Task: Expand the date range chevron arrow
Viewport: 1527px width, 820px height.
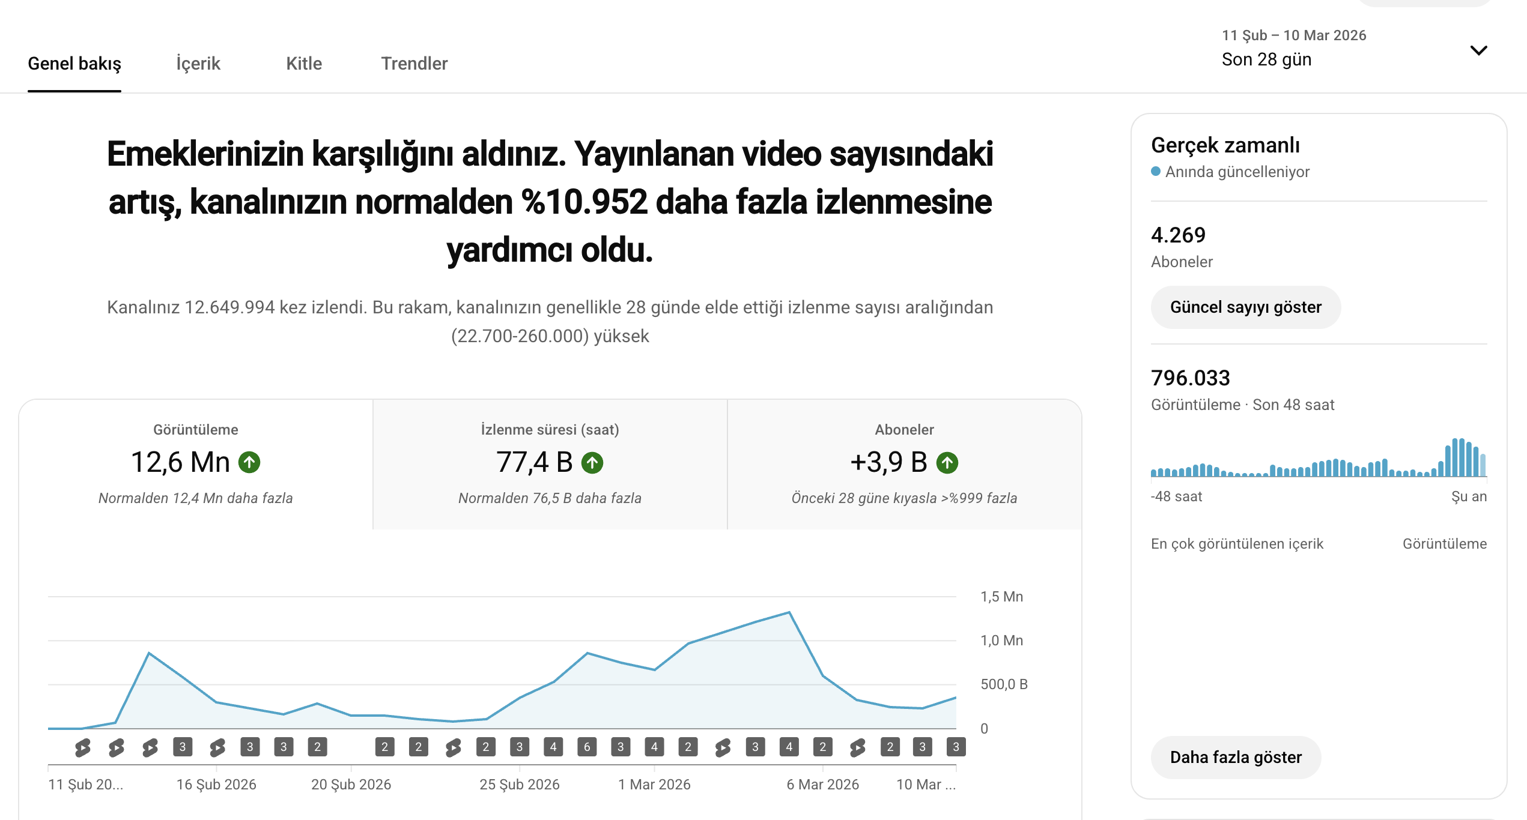Action: [1478, 50]
